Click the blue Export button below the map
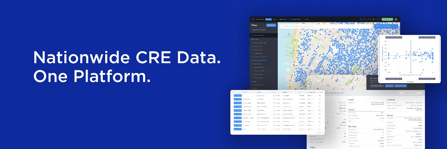The image size is (447, 149). coord(389,86)
